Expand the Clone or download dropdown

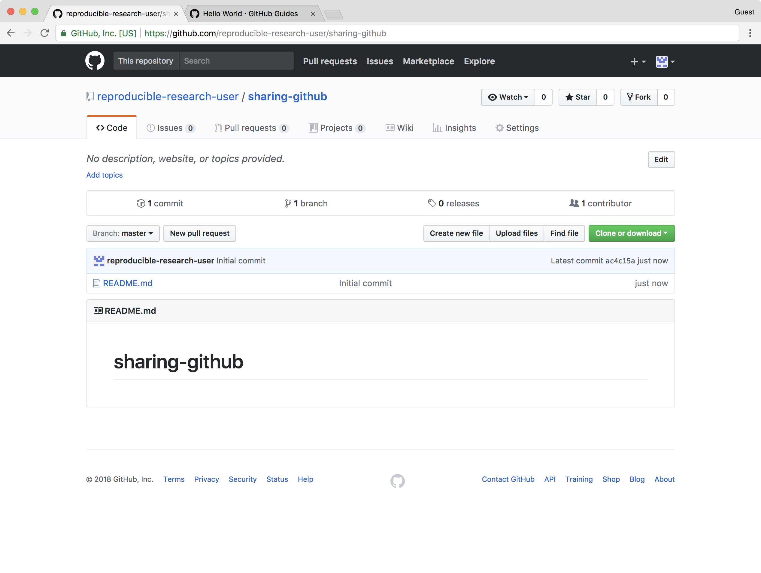(631, 233)
